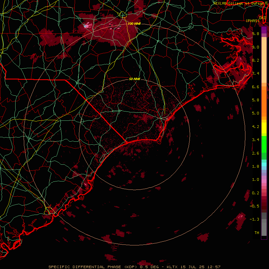This screenshot has width=269, height=269.
Task: Click the -0.5 scale value
Action: [x=255, y=206]
